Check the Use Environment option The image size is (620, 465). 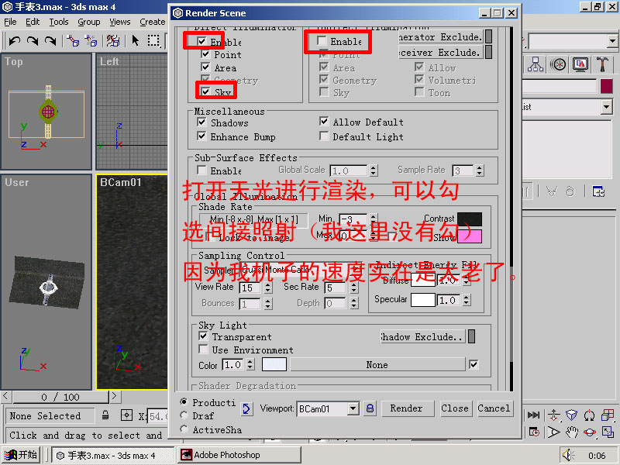pyautogui.click(x=203, y=350)
